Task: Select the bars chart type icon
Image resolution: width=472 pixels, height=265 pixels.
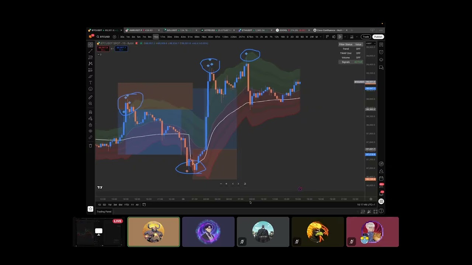Action: (x=327, y=37)
